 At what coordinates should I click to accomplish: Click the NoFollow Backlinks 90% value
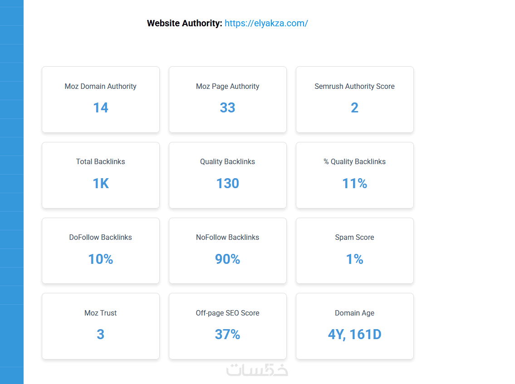[x=227, y=259]
